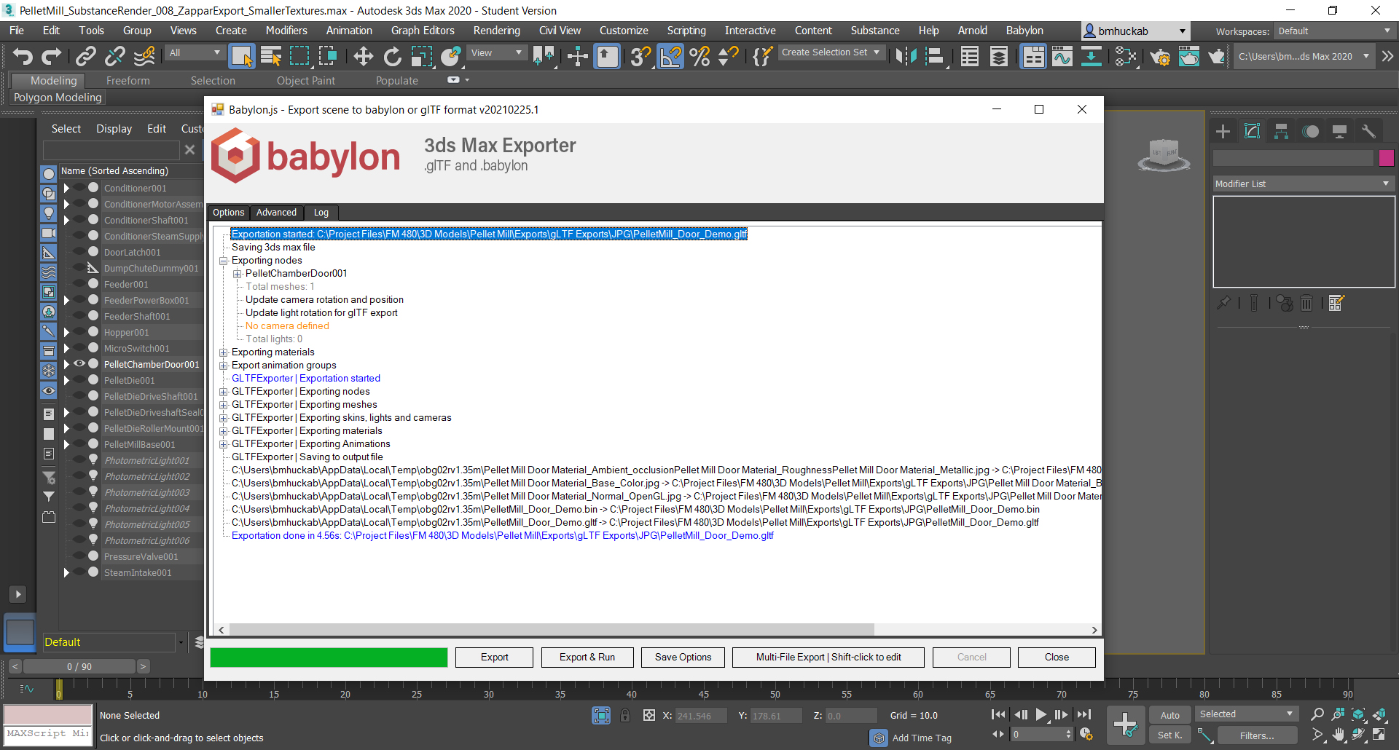This screenshot has height=750, width=1399.
Task: Open the Modify panel tab icon
Action: [1253, 131]
